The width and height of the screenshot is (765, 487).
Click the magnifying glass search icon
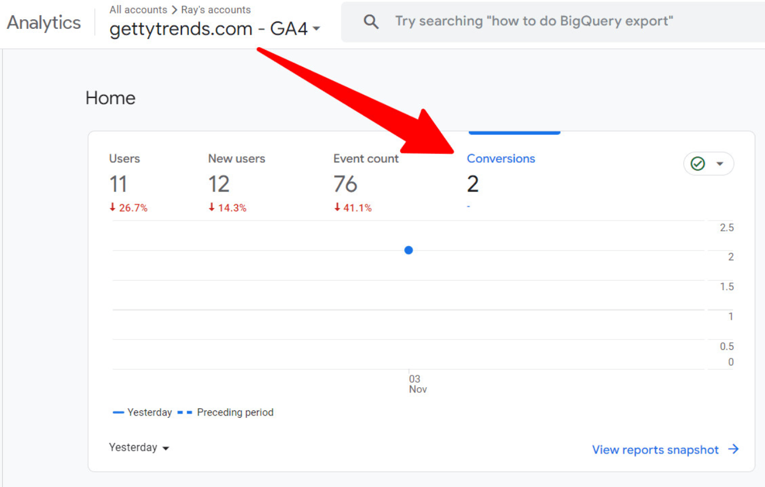(371, 22)
